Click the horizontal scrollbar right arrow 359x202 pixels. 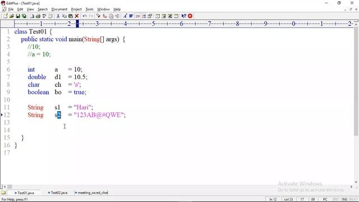(x=351, y=187)
